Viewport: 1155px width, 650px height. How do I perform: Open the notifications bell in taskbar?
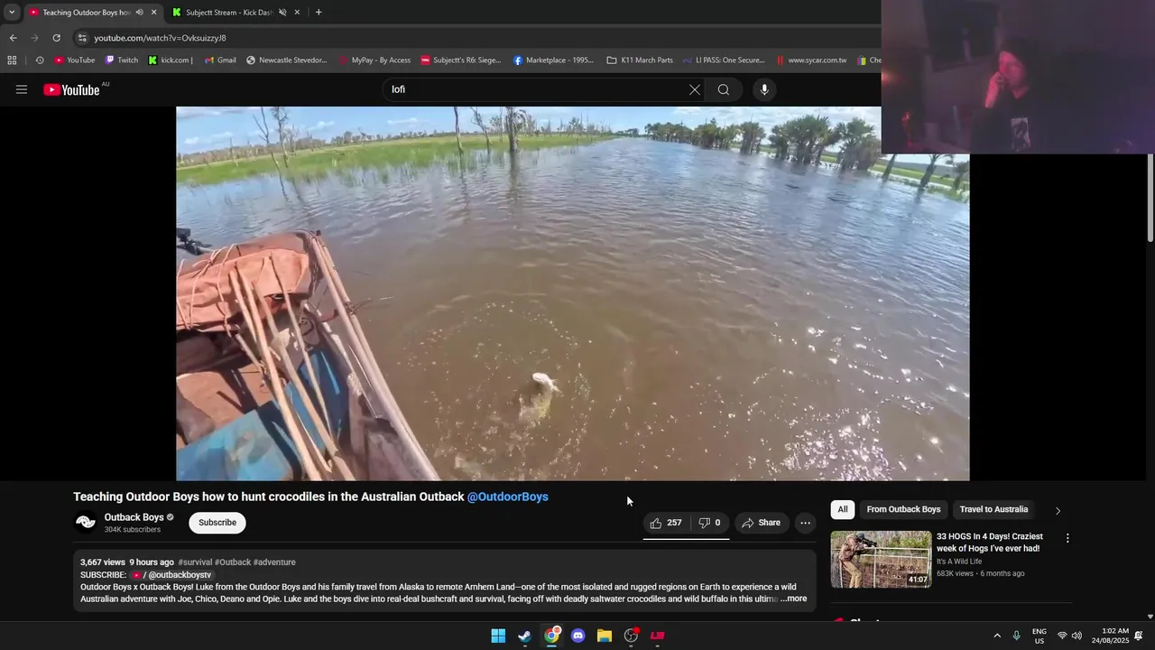(x=1139, y=636)
